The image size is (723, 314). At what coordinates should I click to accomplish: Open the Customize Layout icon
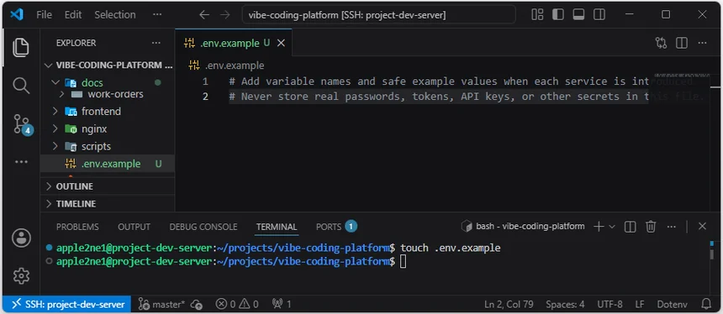(x=537, y=15)
